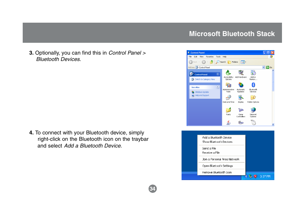The width and height of the screenshot is (305, 212).
Task: Click the Folders toolbar button
Action: click(233, 62)
